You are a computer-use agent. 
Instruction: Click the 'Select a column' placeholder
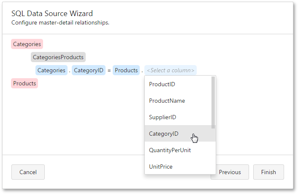(x=171, y=70)
